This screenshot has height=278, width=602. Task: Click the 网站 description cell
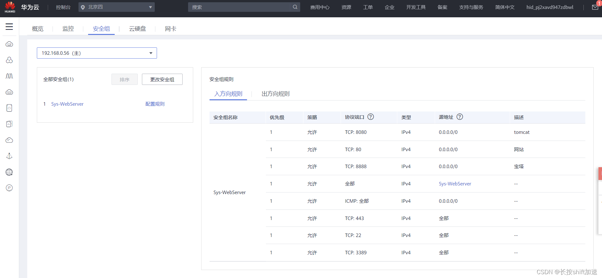click(x=519, y=150)
